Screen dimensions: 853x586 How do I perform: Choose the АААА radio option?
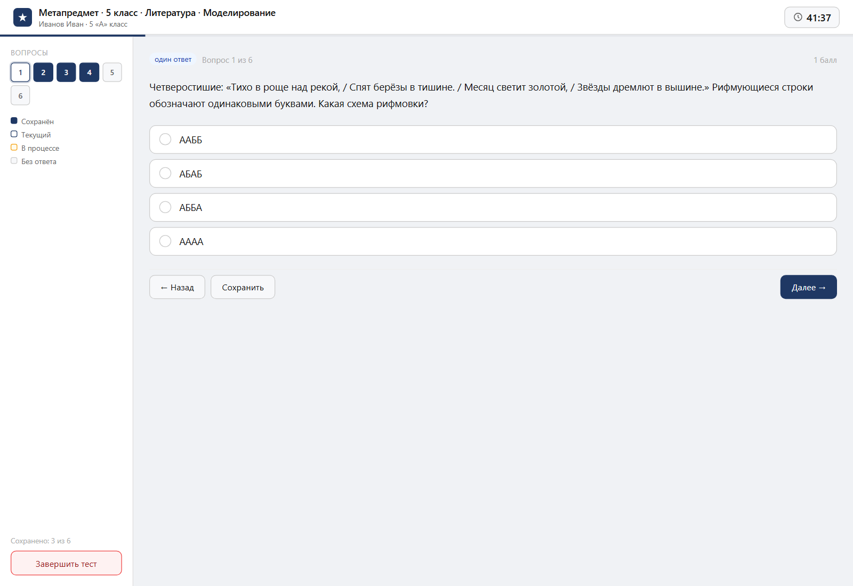point(165,241)
